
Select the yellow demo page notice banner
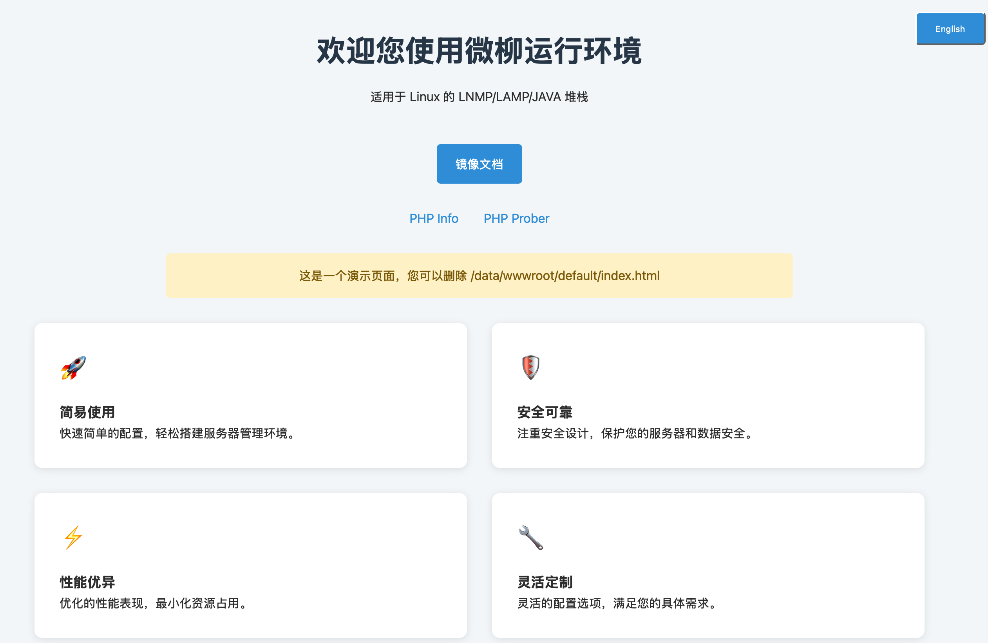[479, 275]
